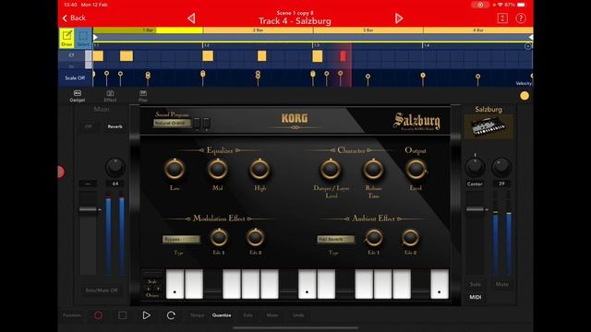Click the Damper / Layer Level knob
This screenshot has width=591, height=332.
[331, 169]
